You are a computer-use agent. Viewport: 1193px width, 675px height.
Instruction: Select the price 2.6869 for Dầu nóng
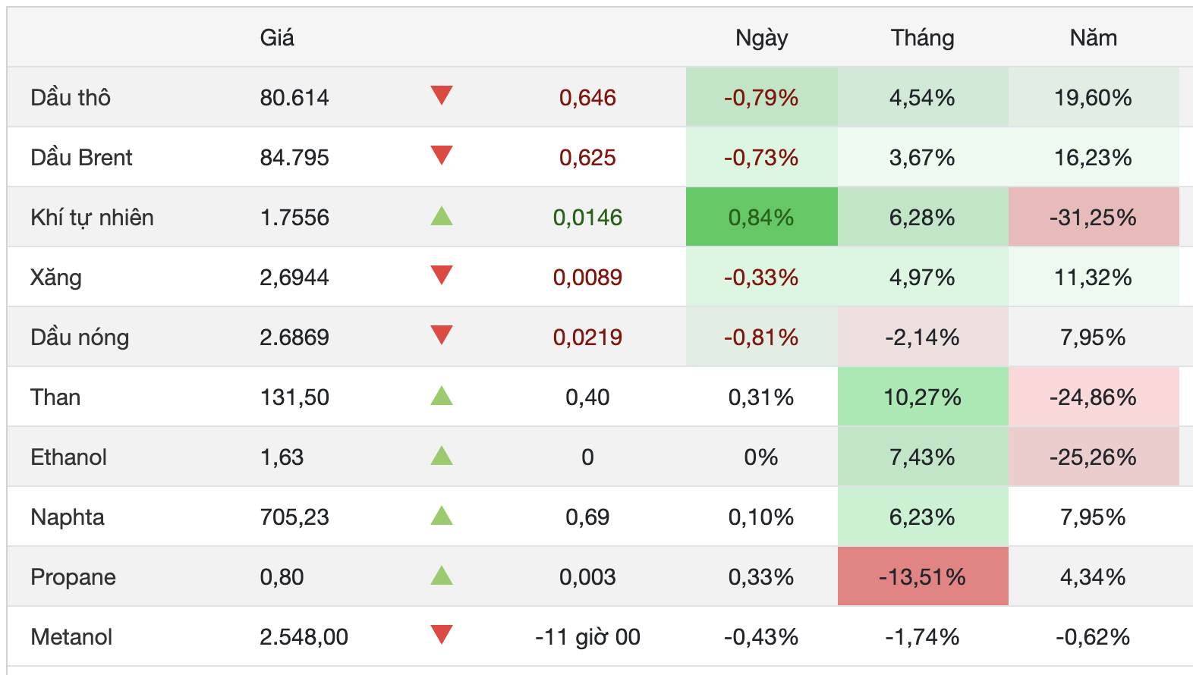click(x=294, y=337)
